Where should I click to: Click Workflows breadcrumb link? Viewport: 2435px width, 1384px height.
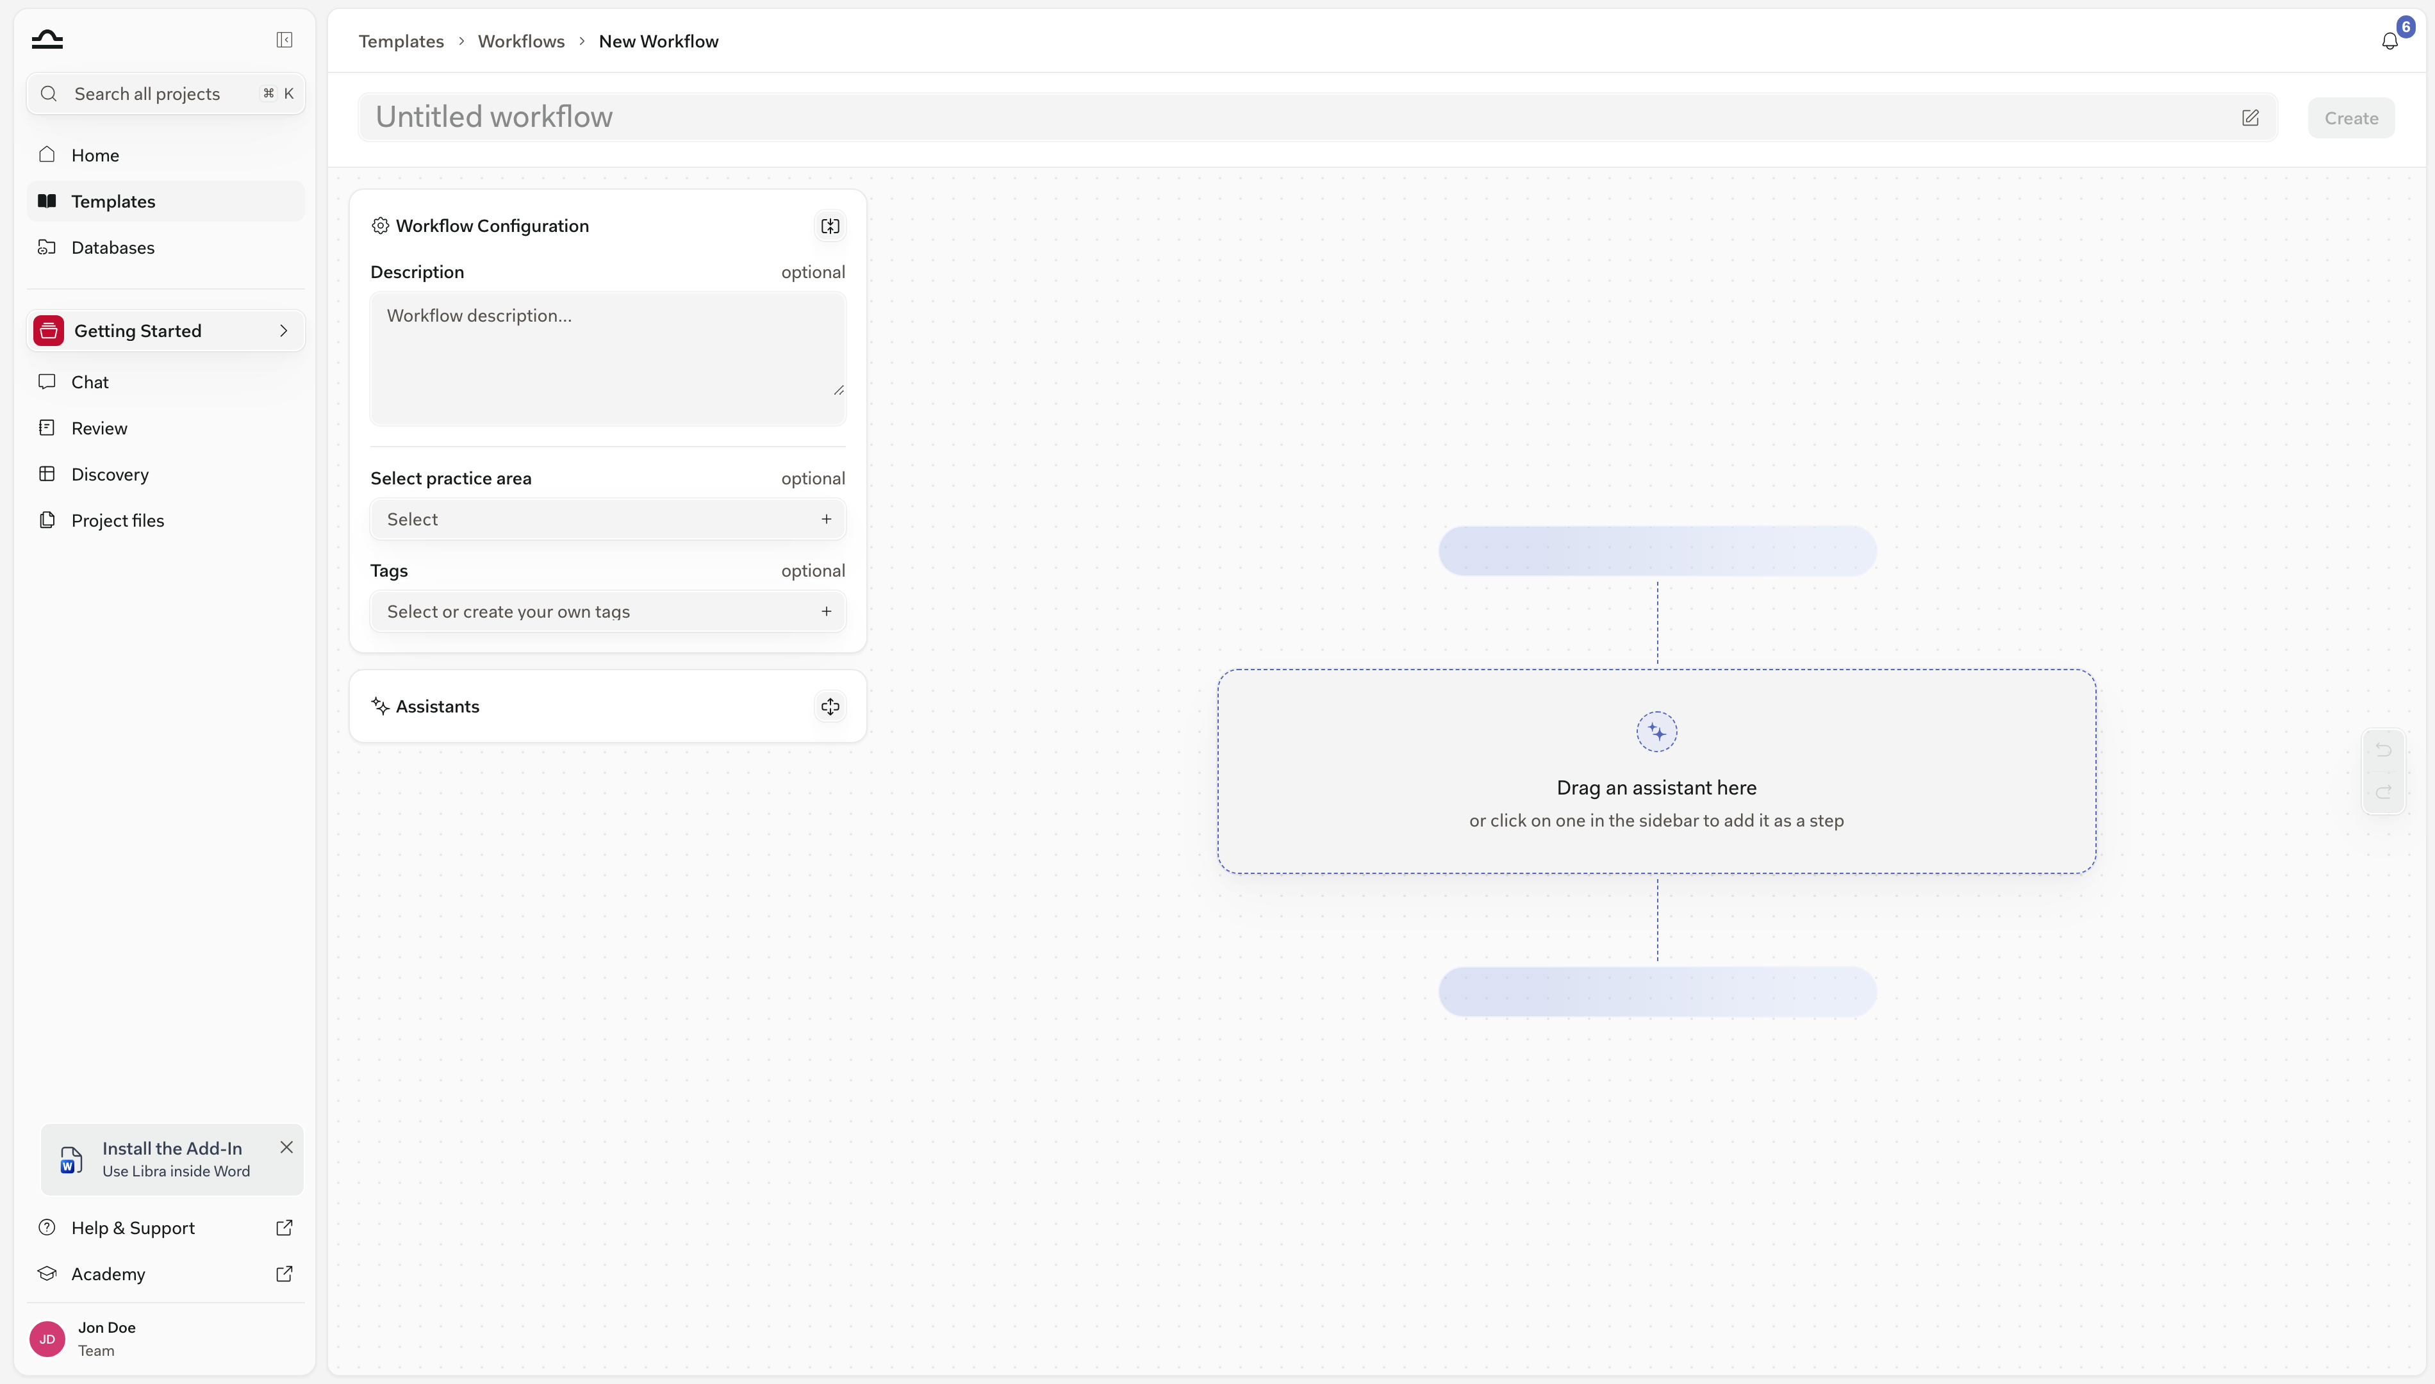(521, 41)
